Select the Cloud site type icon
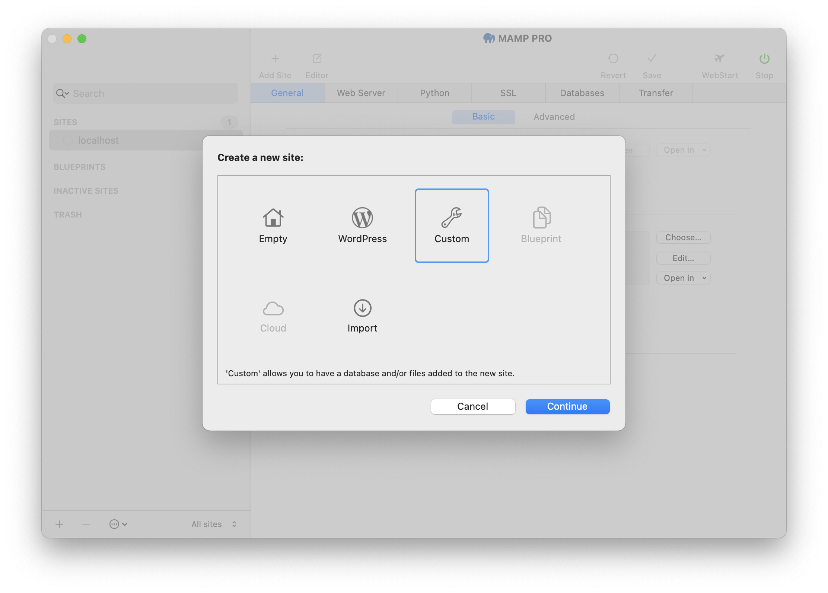The width and height of the screenshot is (828, 593). (273, 307)
